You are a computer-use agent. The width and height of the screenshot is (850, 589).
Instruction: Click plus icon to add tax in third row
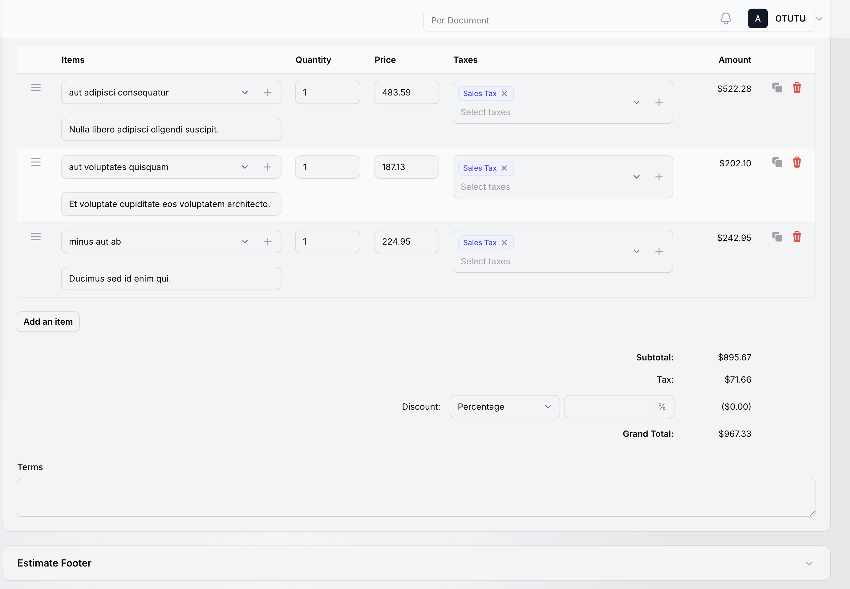pyautogui.click(x=658, y=252)
